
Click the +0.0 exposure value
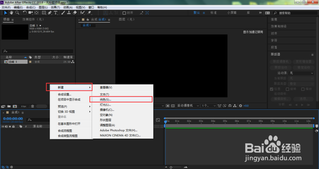pos(246,106)
